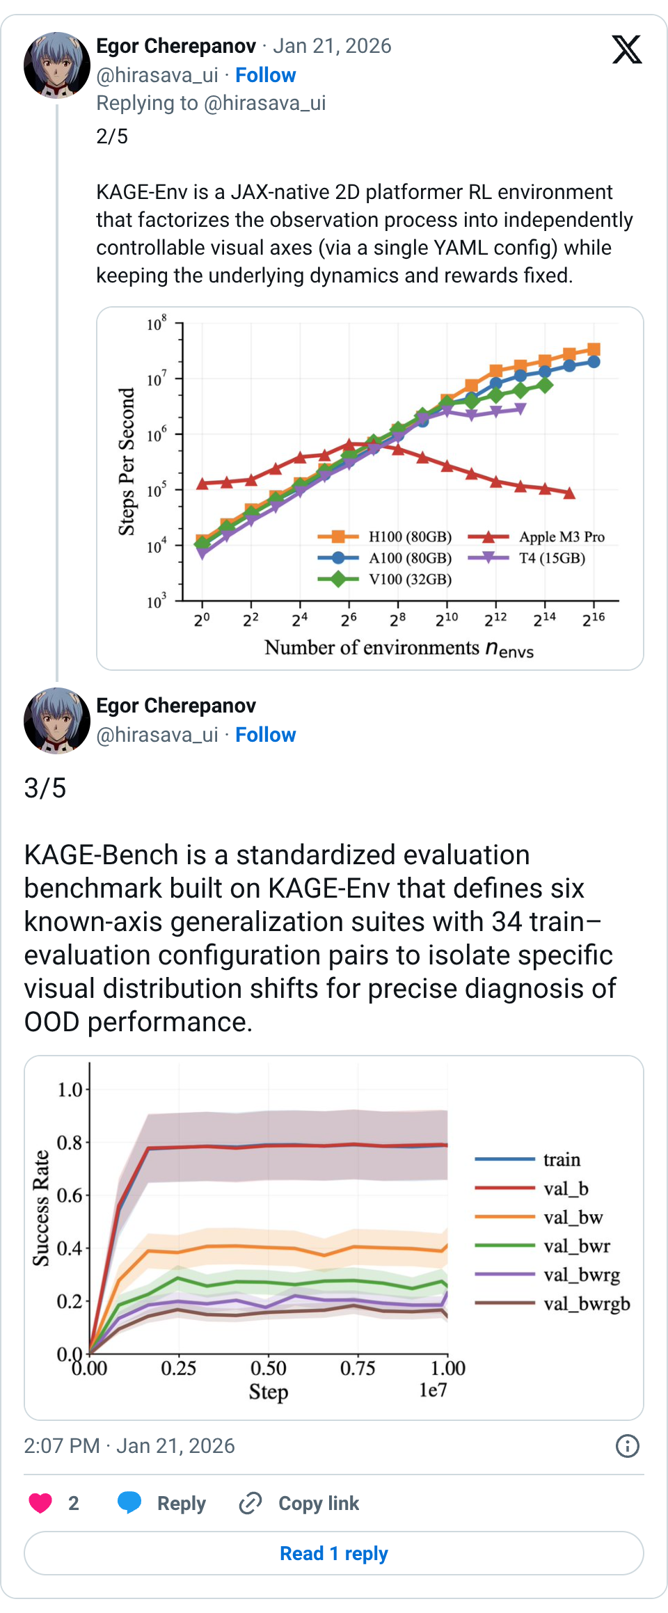The width and height of the screenshot is (668, 1613).
Task: Open the Read 1 reply button
Action: point(334,1553)
